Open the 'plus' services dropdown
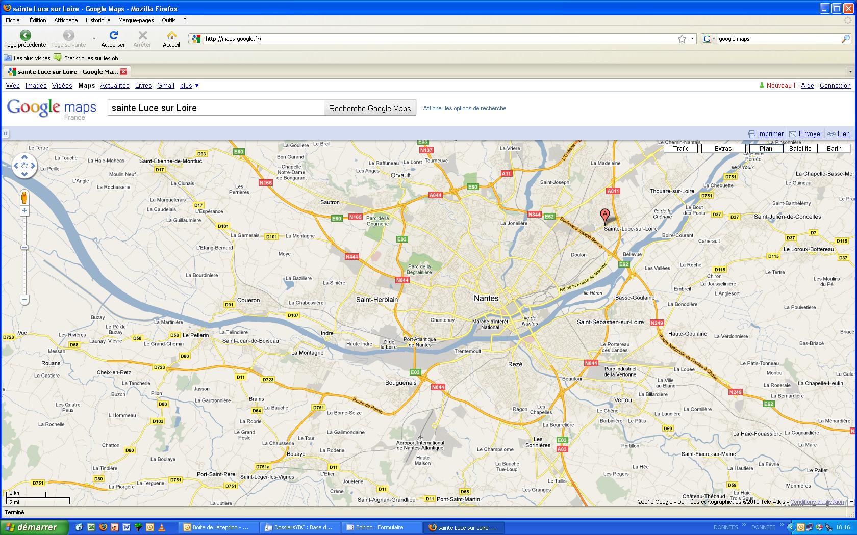Screen dimensions: 857x535 coord(189,86)
